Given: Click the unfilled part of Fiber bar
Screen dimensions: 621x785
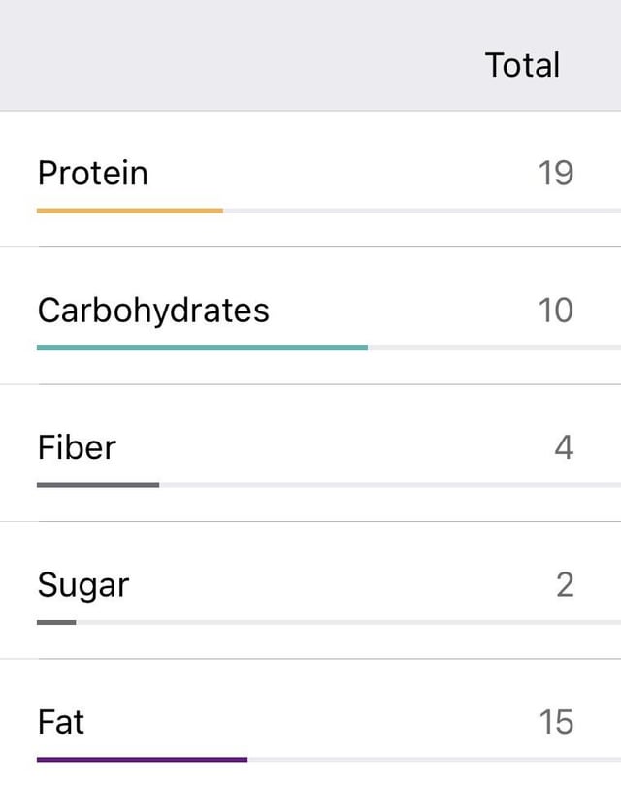Looking at the screenshot, I should [x=390, y=485].
